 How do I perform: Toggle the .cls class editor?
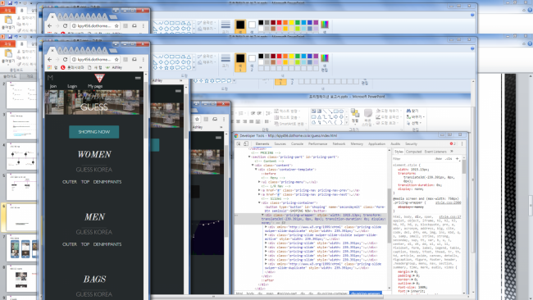[x=449, y=159]
